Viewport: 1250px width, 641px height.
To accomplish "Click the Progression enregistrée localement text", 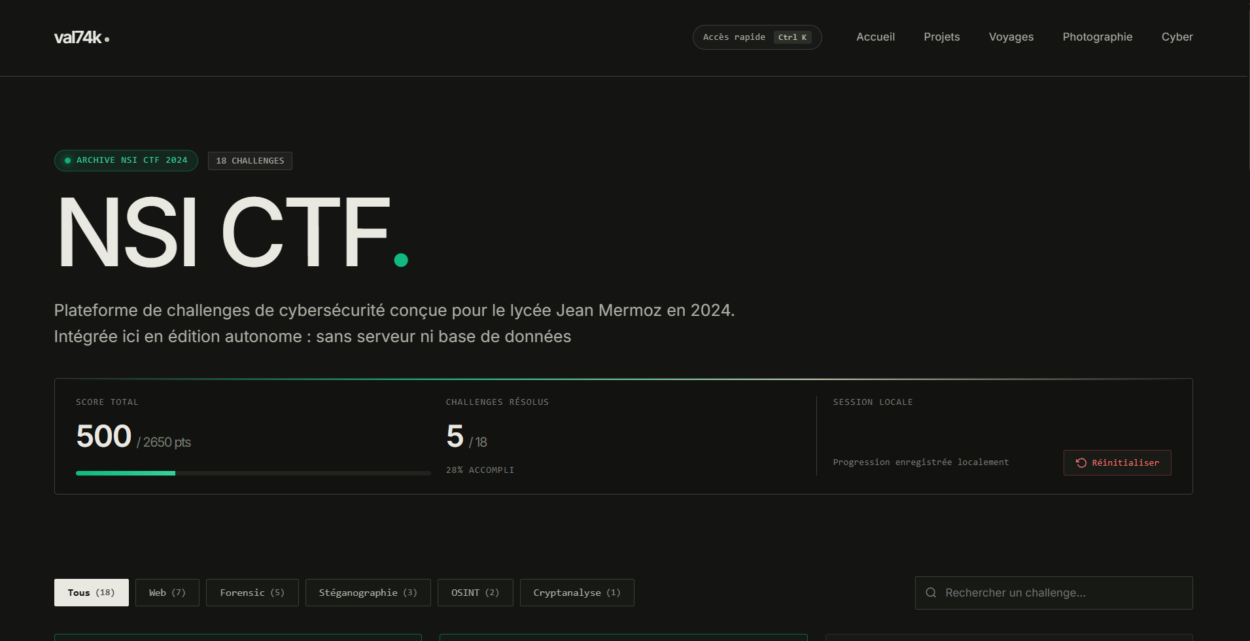I will (x=920, y=462).
